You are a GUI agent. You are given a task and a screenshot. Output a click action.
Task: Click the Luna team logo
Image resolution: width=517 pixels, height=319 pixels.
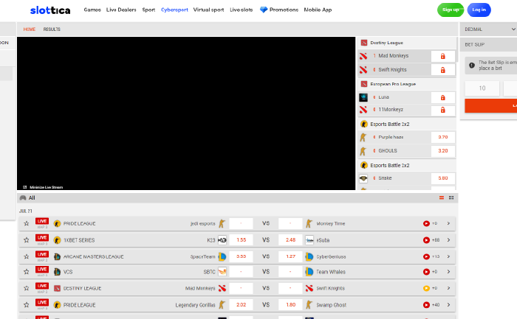tap(363, 97)
